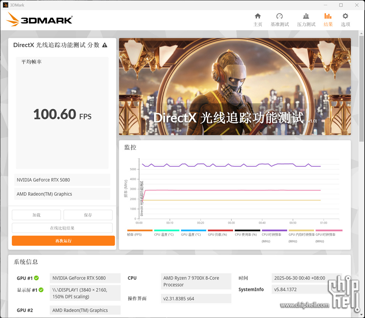Select NVIDIA GeForce RTX 5080 under the score

pos(62,180)
